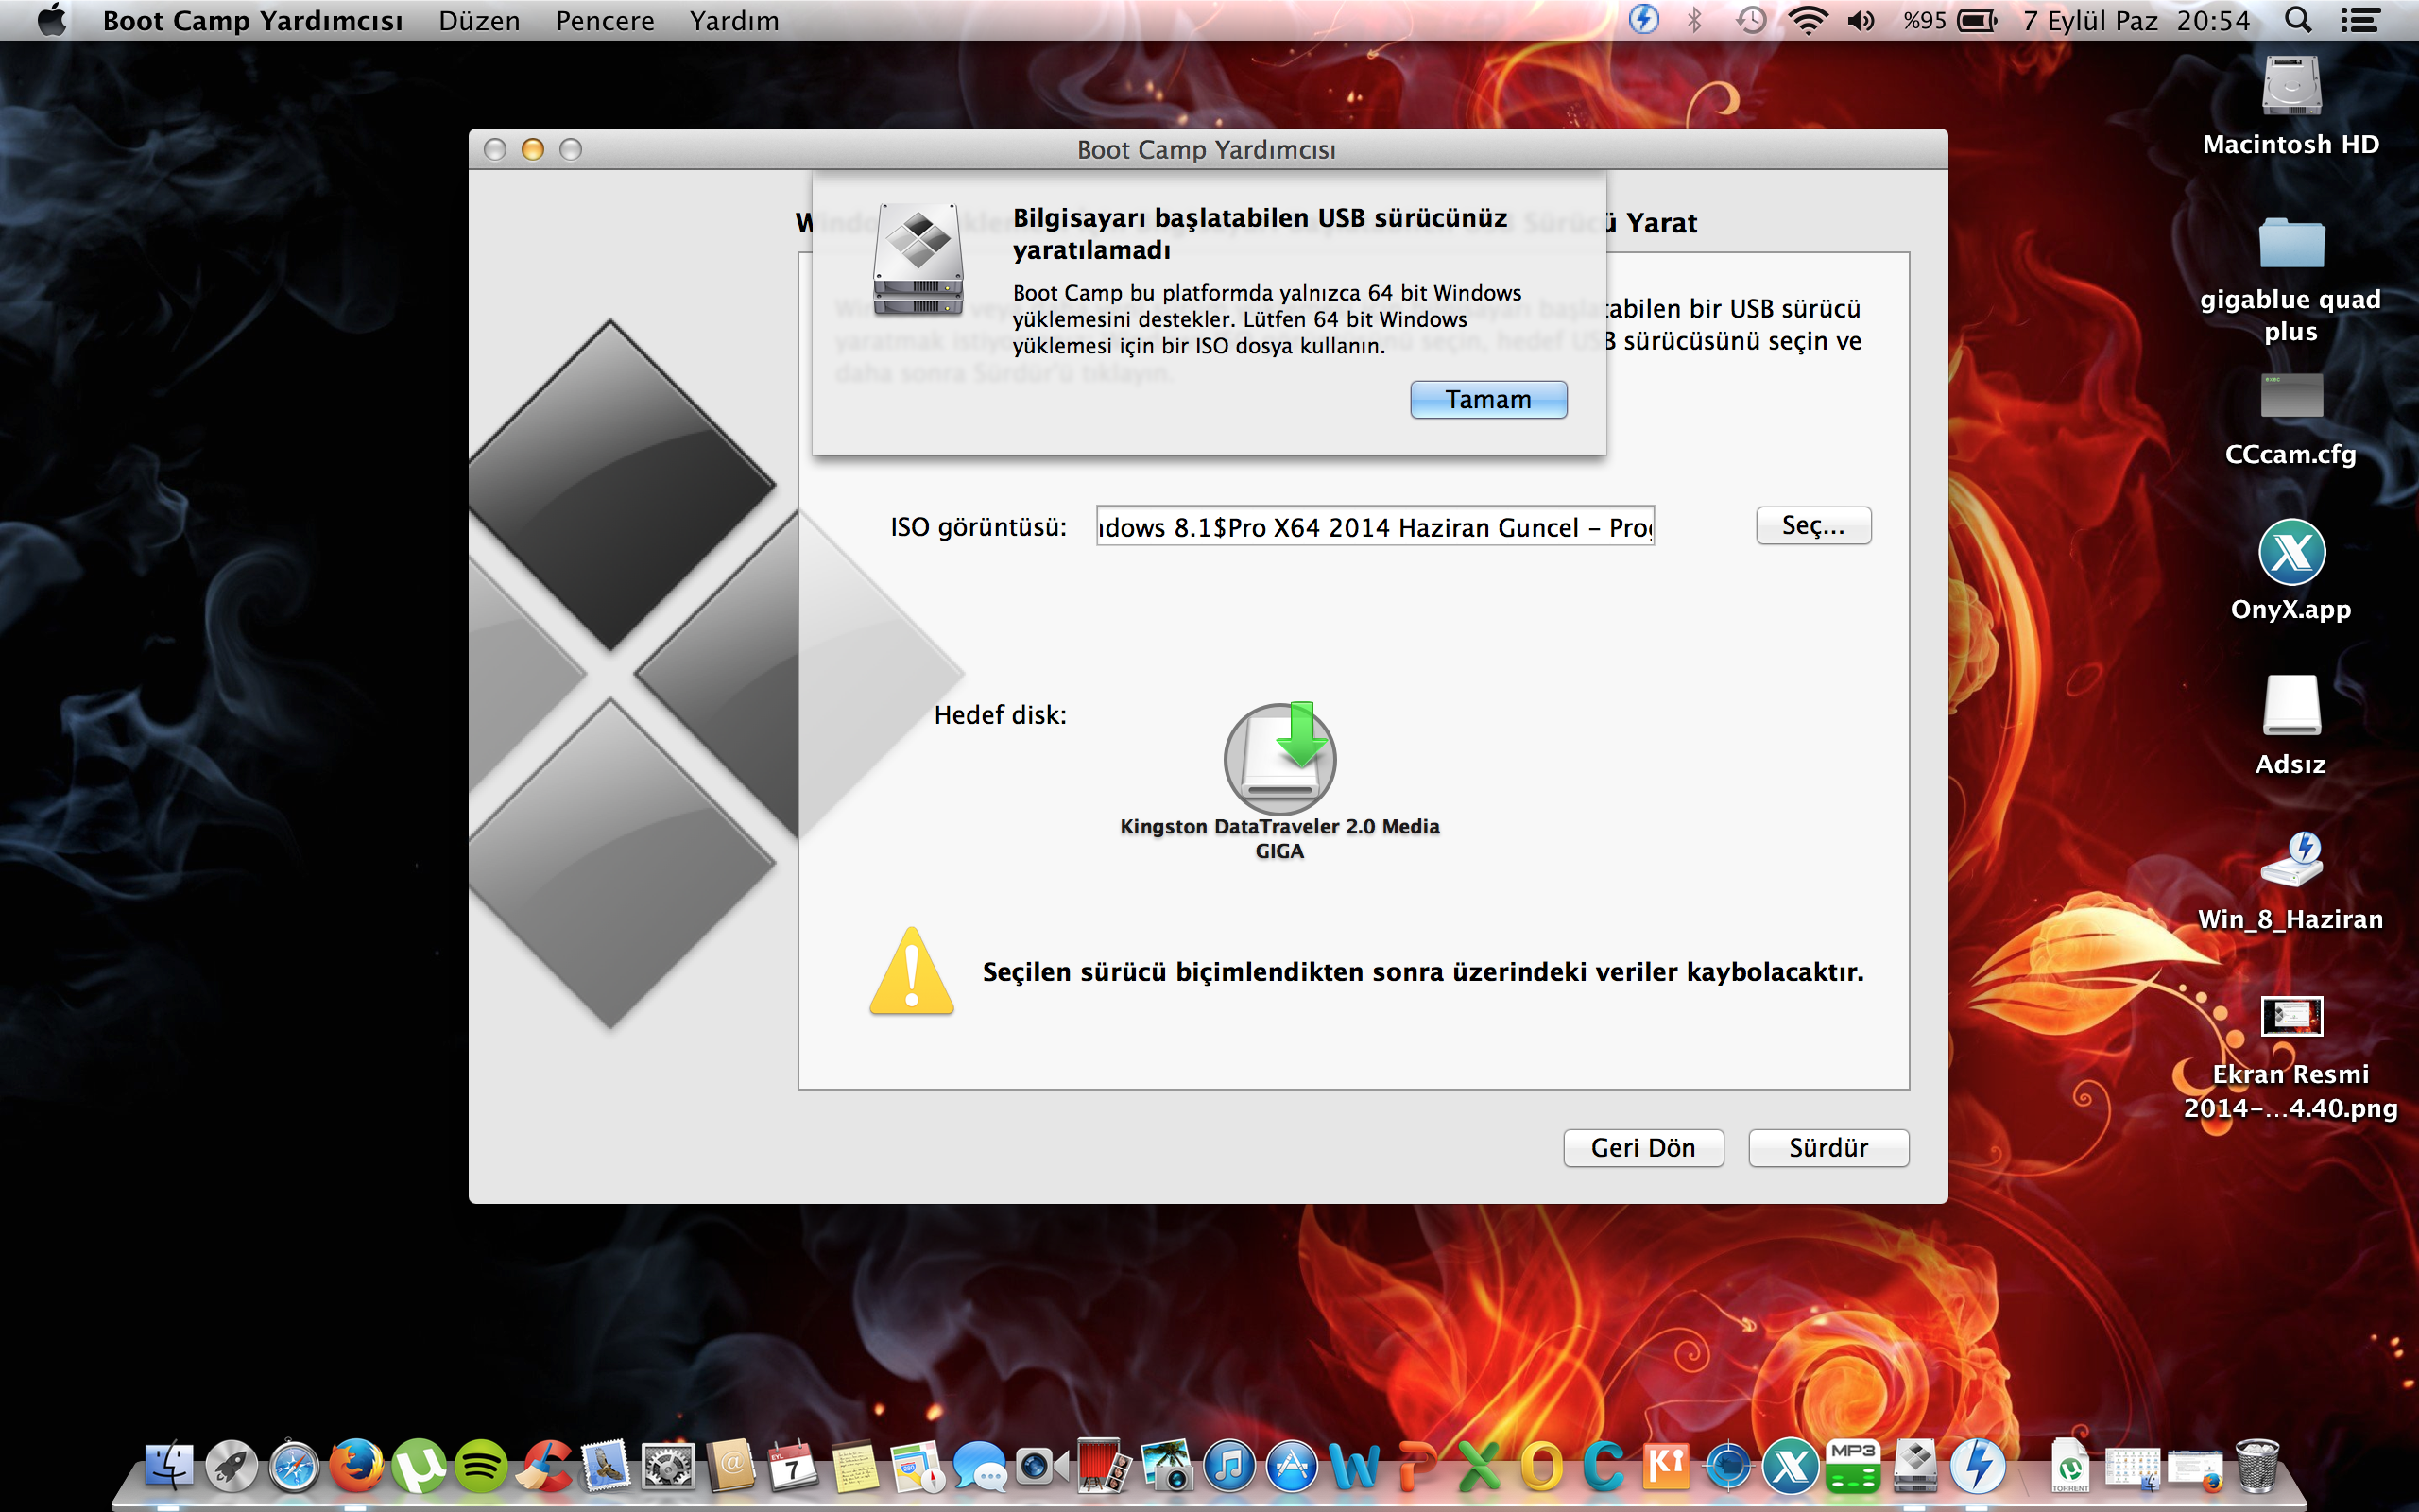Click the yellow warning triangle icon
The height and width of the screenshot is (1512, 2419).
(911, 971)
